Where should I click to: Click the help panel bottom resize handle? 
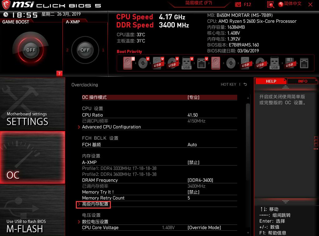(285, 201)
